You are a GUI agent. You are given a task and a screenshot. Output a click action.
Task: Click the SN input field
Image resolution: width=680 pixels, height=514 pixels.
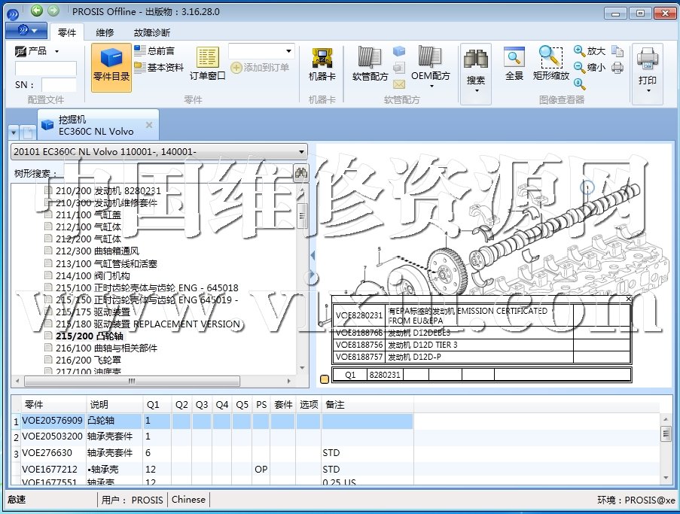[58, 85]
